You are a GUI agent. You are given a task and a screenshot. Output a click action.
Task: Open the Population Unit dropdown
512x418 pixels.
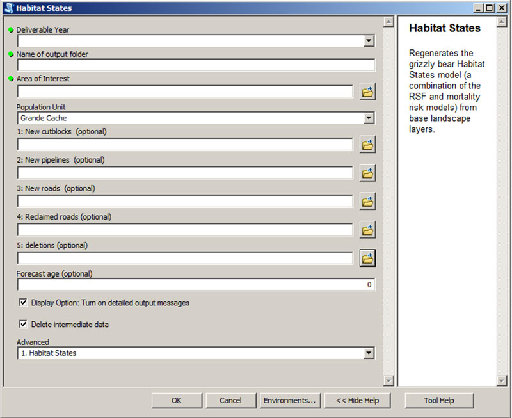[x=369, y=118]
